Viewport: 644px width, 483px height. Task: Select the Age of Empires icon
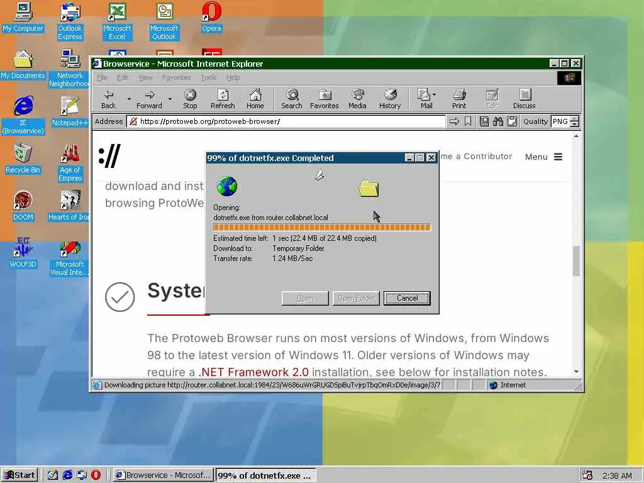[70, 163]
